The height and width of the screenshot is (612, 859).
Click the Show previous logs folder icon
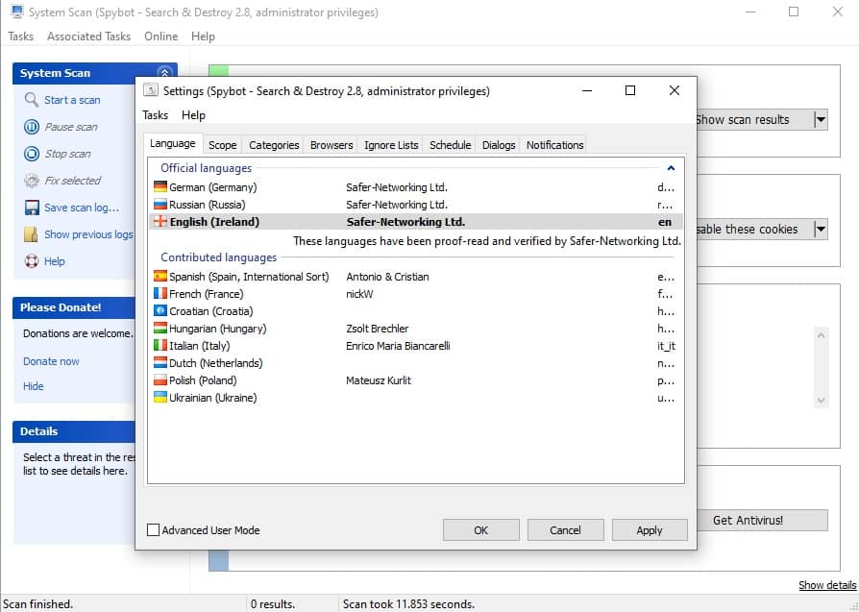(x=31, y=234)
